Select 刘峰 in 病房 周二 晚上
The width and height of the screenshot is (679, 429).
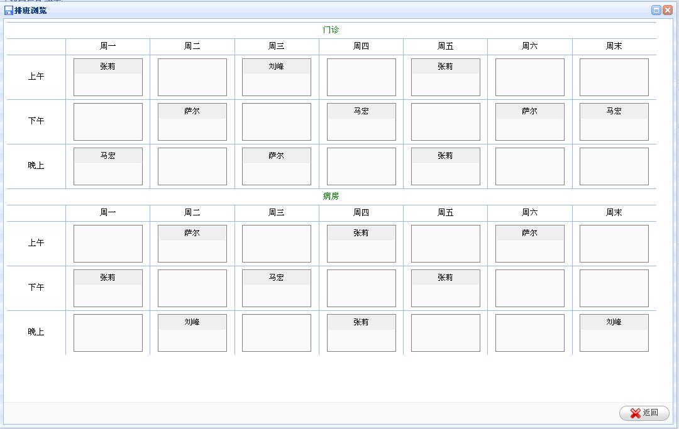pos(192,322)
